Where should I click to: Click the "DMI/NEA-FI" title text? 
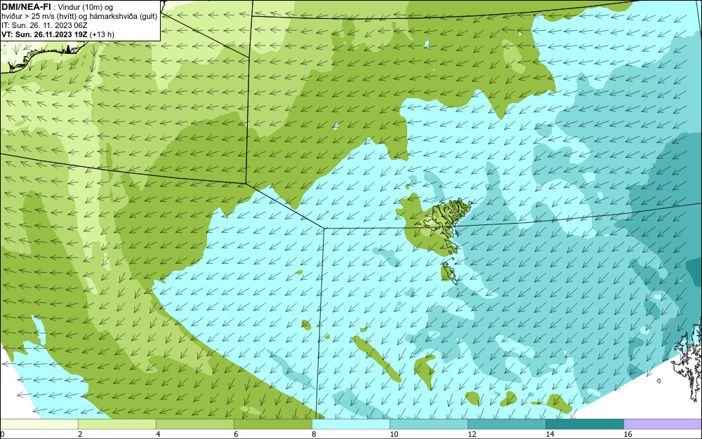click(x=26, y=7)
